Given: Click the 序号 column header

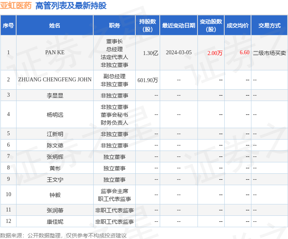Looking at the screenshot, I should pos(8,25).
